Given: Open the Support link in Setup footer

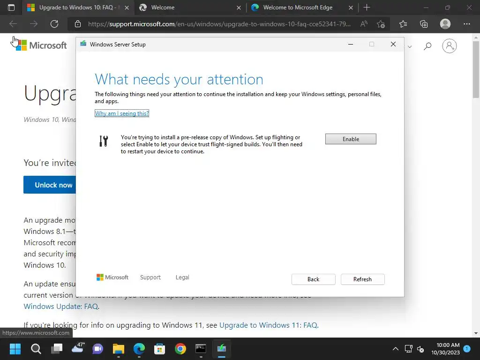Looking at the screenshot, I should 150,277.
